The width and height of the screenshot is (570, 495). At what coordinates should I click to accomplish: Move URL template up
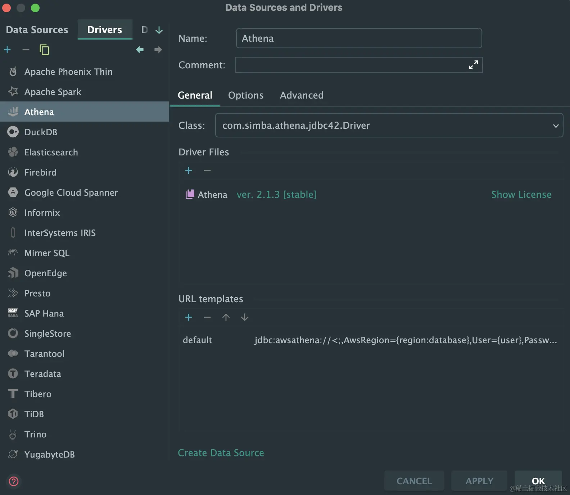pos(226,317)
